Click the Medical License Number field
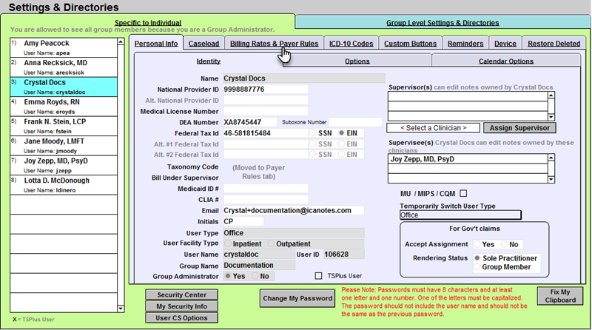Image resolution: width=592 pixels, height=330 pixels. coord(265,111)
